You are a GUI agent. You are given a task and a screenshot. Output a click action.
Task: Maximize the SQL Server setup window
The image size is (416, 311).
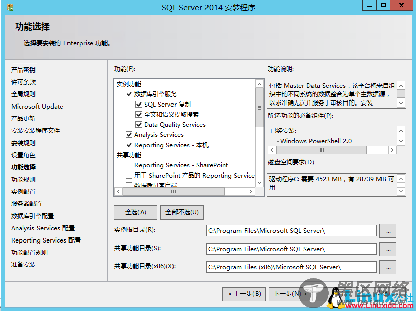(x=384, y=5)
